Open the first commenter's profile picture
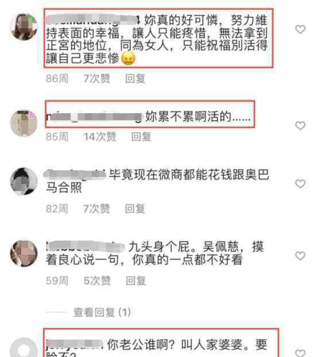The height and width of the screenshot is (357, 318). click(24, 26)
